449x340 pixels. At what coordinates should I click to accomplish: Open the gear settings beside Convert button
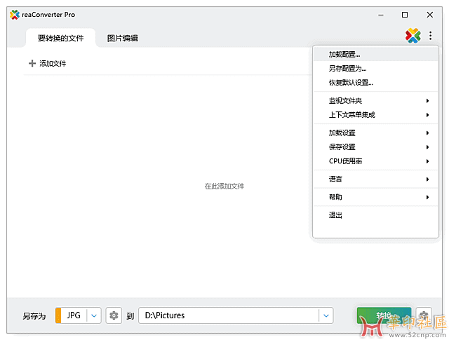pos(423,315)
